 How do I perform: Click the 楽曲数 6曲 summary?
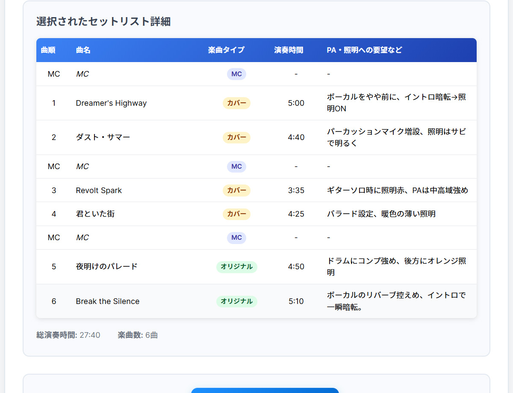138,335
